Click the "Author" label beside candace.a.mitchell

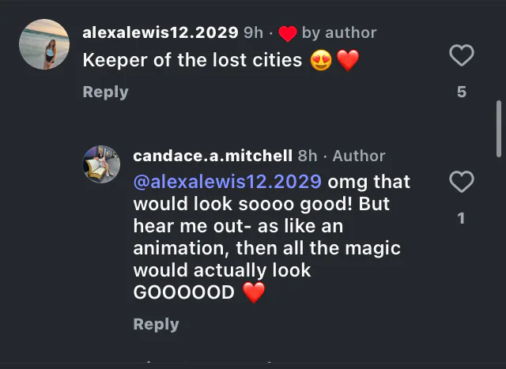click(359, 156)
